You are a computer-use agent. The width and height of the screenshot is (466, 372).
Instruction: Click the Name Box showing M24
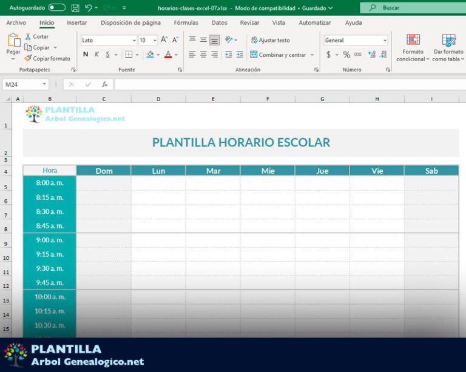pos(25,85)
